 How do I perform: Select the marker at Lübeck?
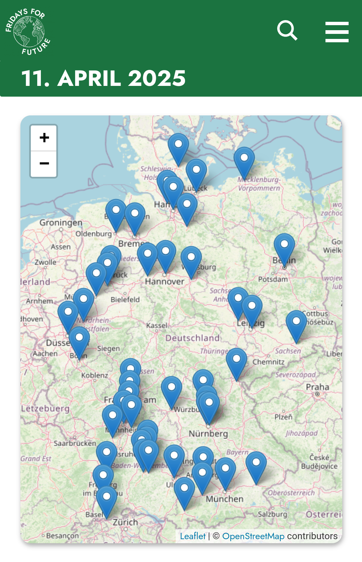(x=196, y=175)
